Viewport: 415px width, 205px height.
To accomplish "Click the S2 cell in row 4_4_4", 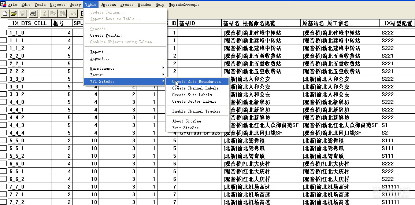I will [x=397, y=133].
